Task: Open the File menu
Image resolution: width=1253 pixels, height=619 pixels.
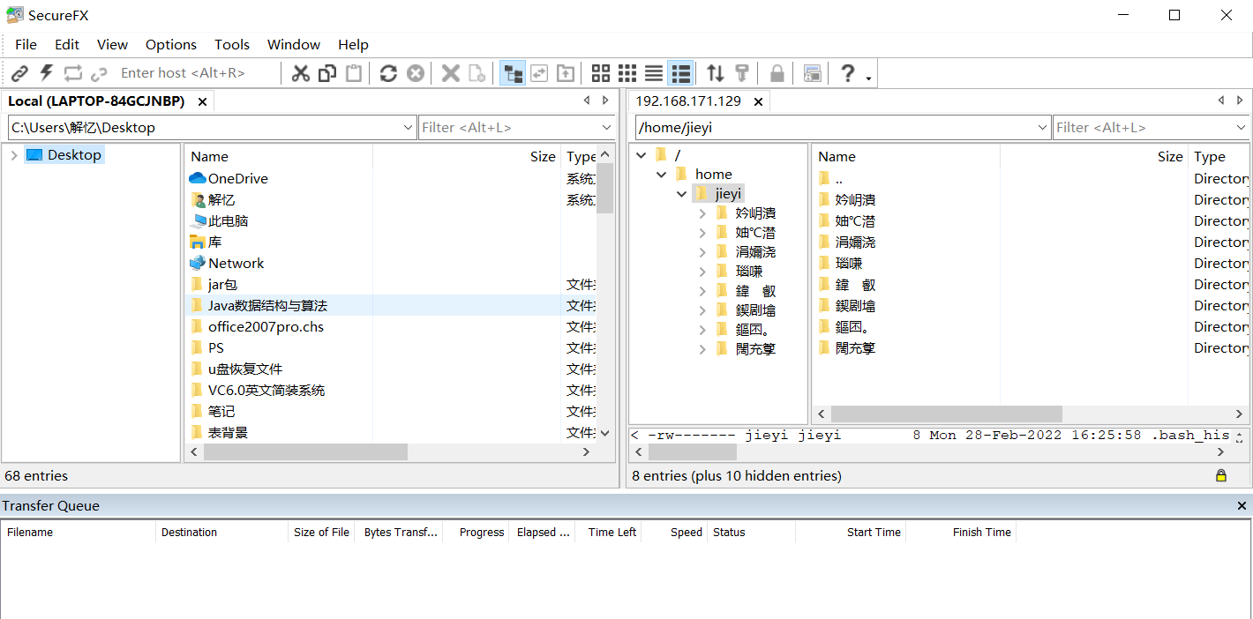Action: [26, 44]
